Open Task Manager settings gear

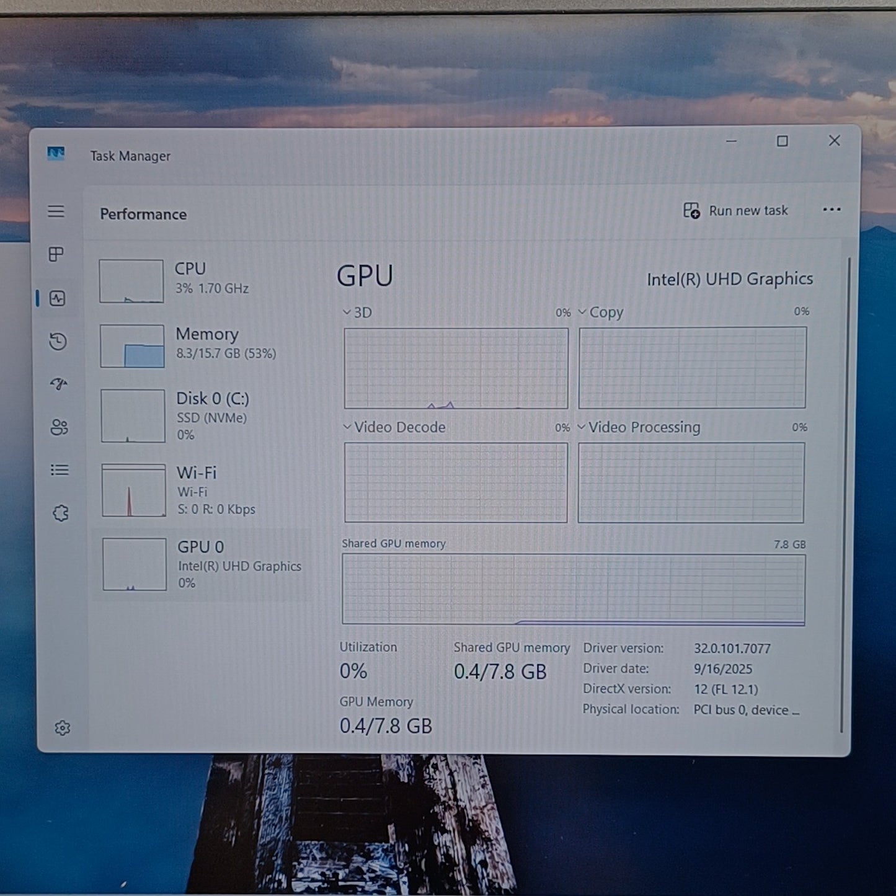62,728
